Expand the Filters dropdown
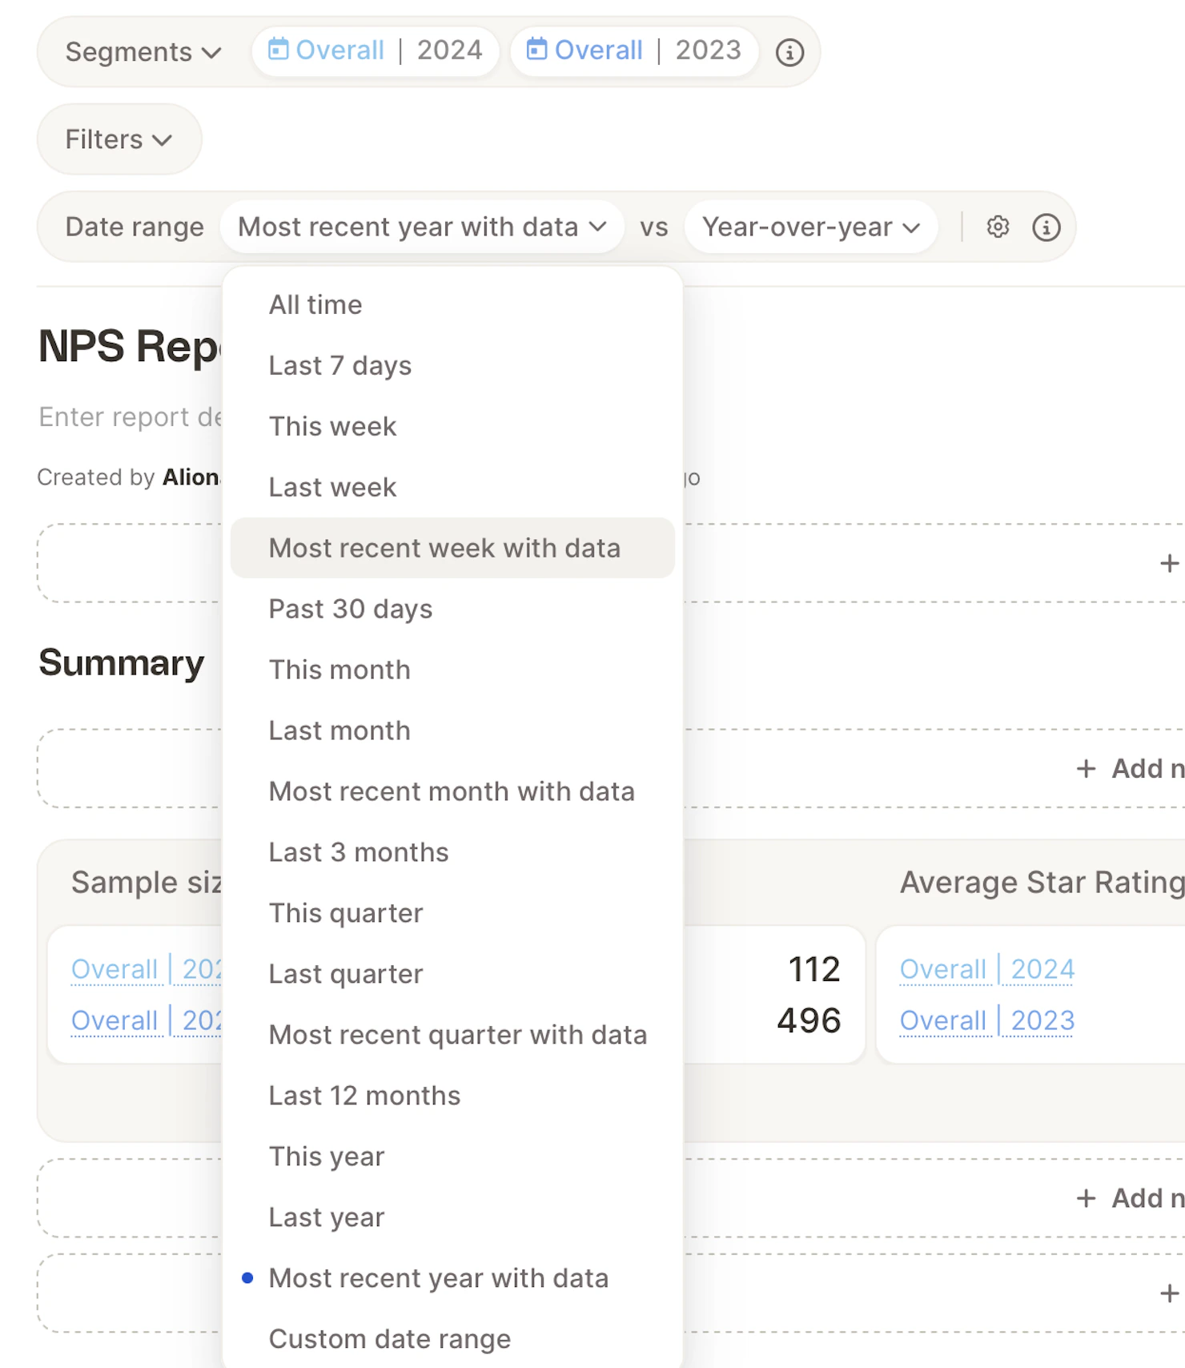1185x1368 pixels. pos(119,139)
